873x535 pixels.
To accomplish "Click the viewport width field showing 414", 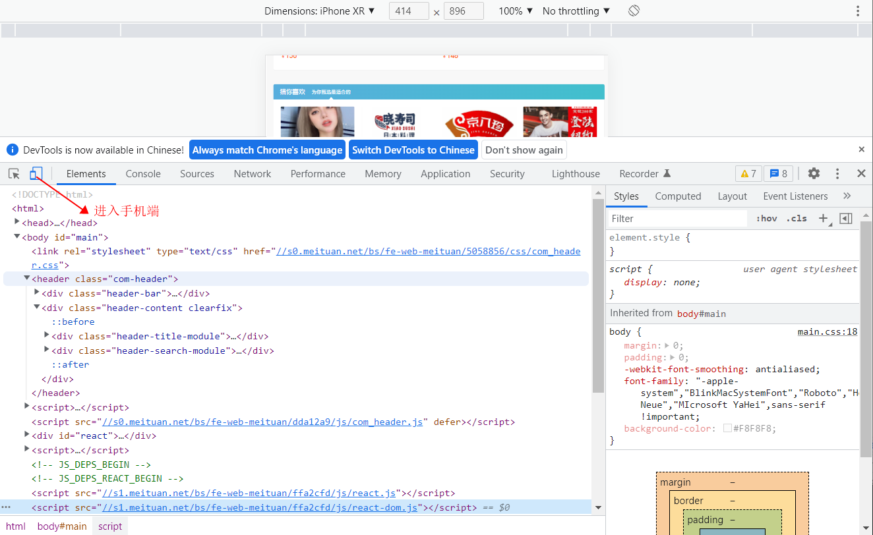I will (x=409, y=11).
